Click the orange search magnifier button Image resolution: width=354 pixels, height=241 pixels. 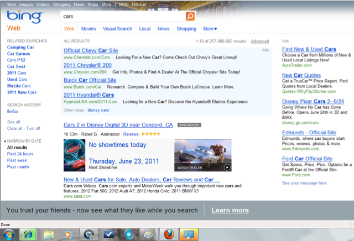pyautogui.click(x=190, y=17)
